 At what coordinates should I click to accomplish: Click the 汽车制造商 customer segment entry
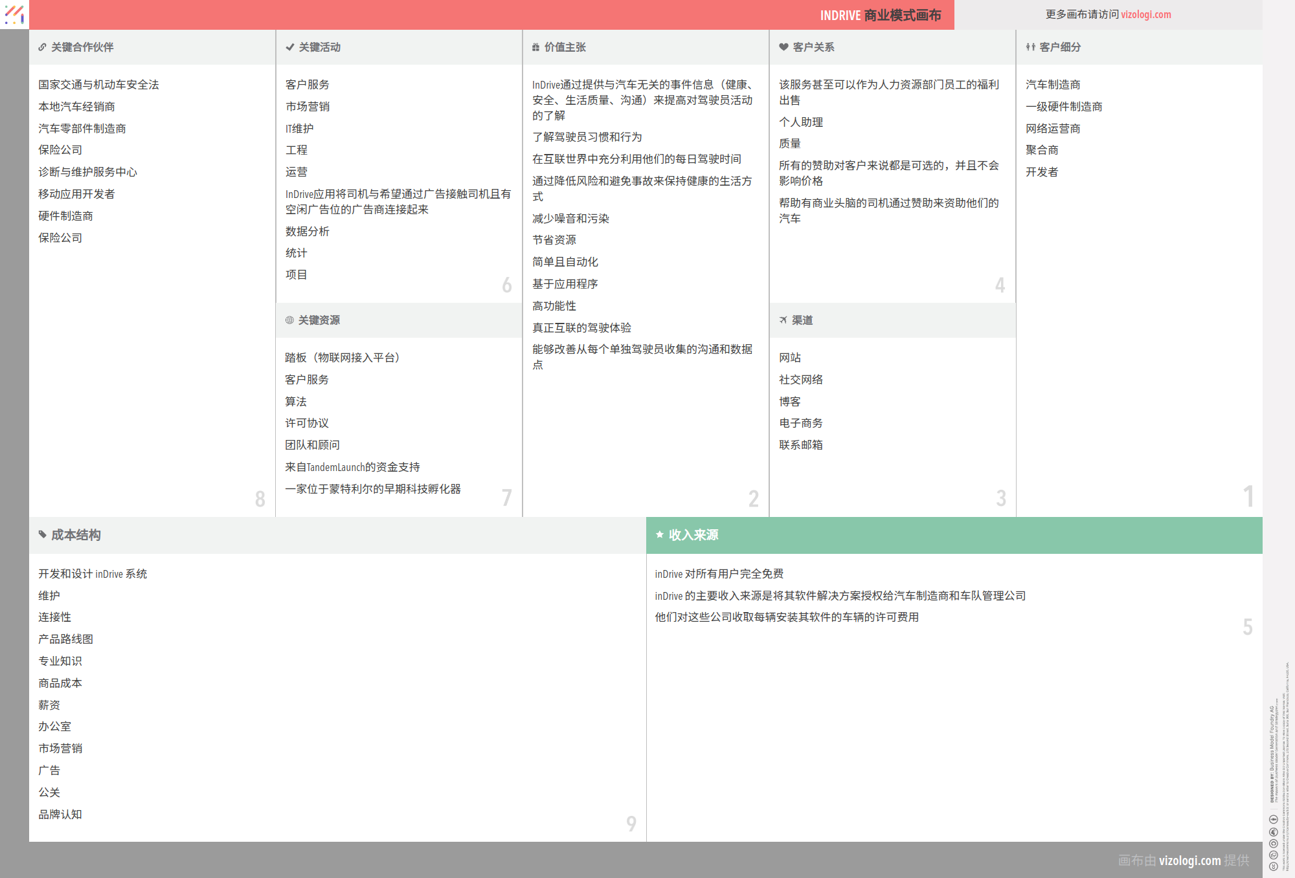[x=1052, y=85]
